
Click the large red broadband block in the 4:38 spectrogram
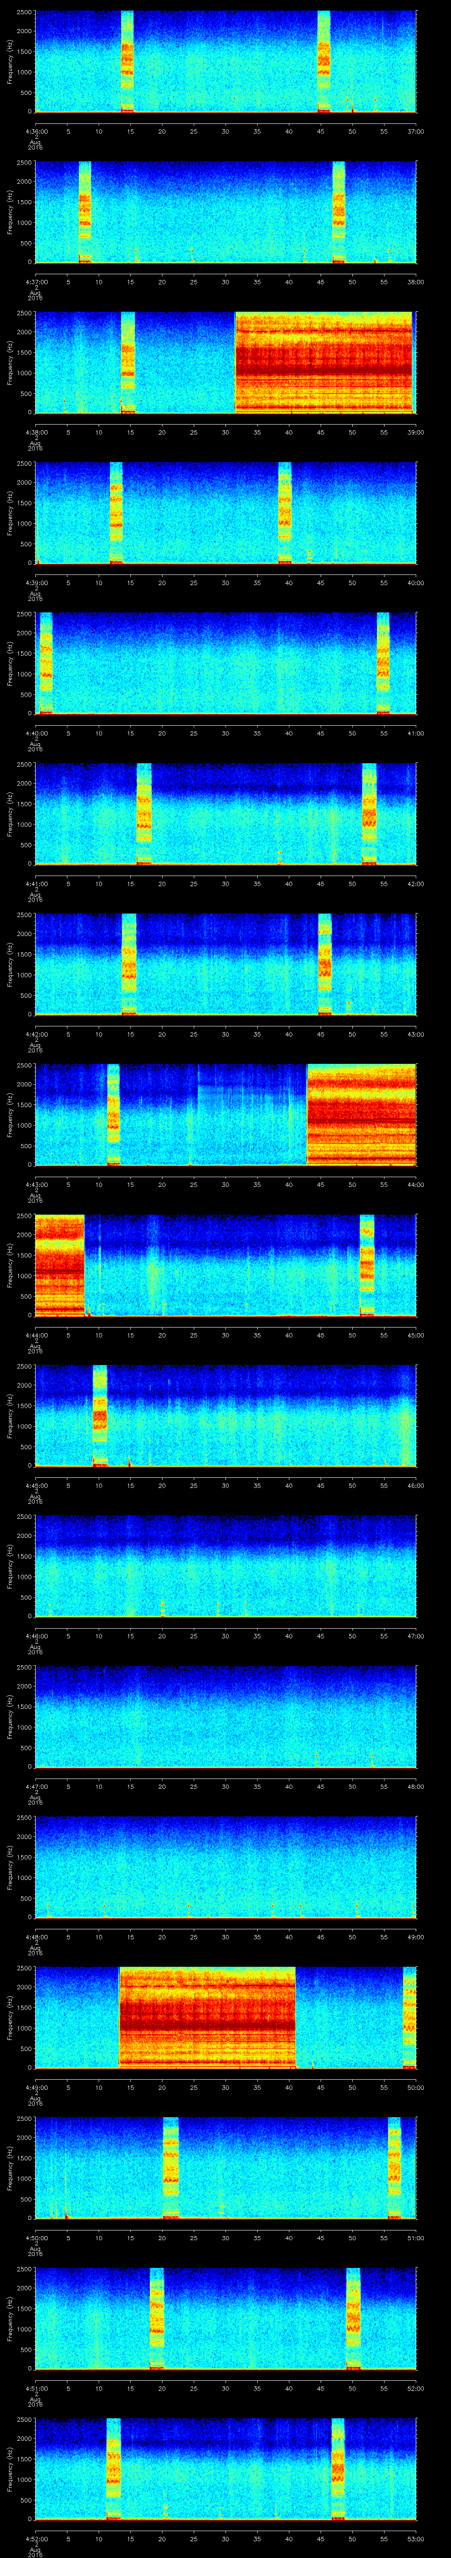(x=323, y=362)
